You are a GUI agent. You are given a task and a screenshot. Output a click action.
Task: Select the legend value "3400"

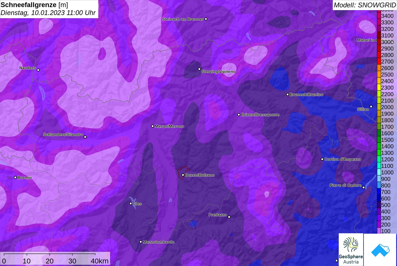click(x=387, y=16)
